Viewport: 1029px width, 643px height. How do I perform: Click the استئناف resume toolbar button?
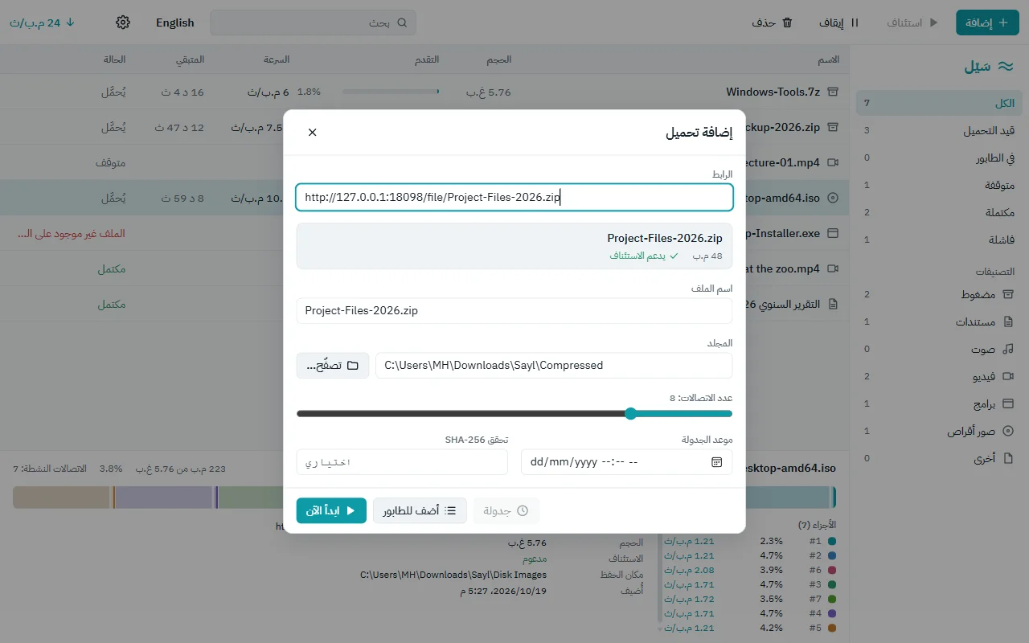[x=912, y=23]
